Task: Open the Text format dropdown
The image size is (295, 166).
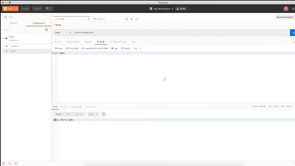Action: coord(137,48)
